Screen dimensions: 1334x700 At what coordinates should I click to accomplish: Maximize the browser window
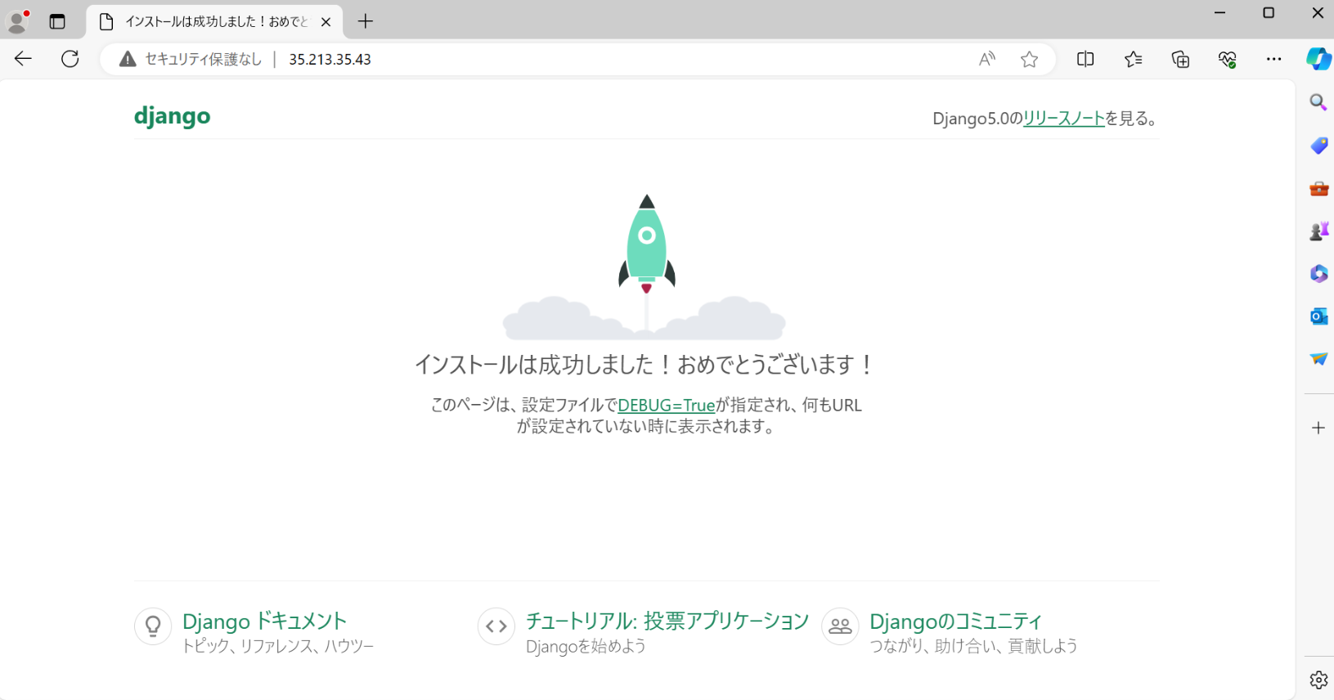[x=1269, y=13]
